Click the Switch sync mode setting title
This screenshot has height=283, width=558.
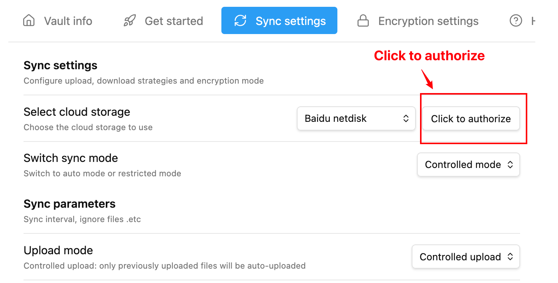(71, 158)
